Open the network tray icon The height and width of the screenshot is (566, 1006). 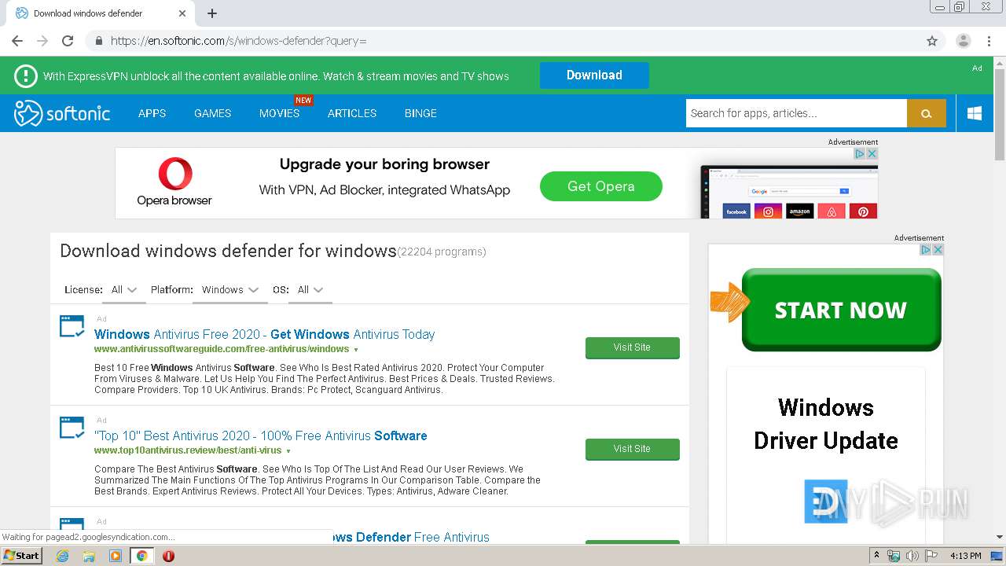point(894,556)
